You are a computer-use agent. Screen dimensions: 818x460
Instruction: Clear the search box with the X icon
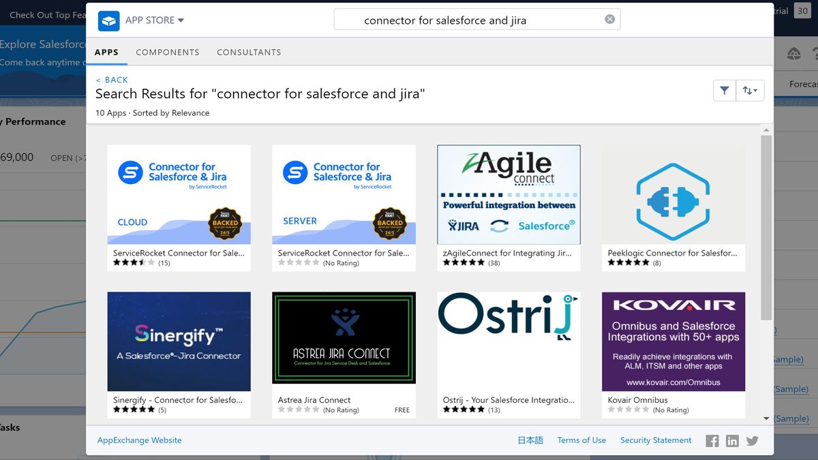(x=609, y=19)
